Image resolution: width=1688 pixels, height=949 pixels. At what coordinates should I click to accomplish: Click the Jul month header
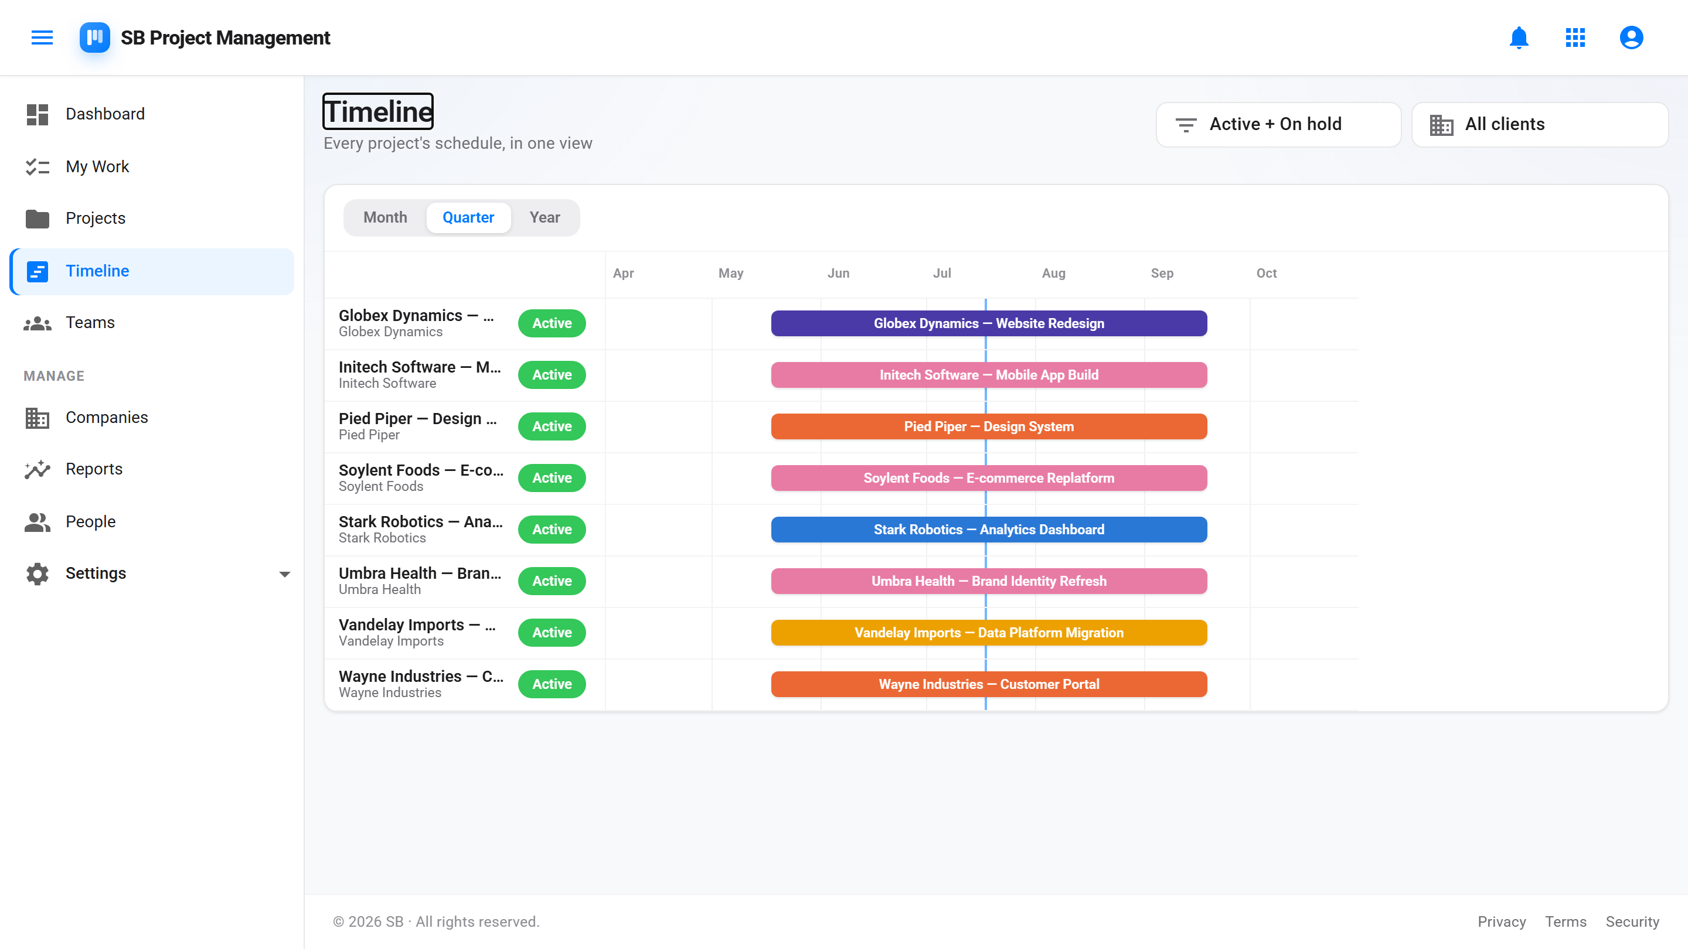(x=942, y=273)
